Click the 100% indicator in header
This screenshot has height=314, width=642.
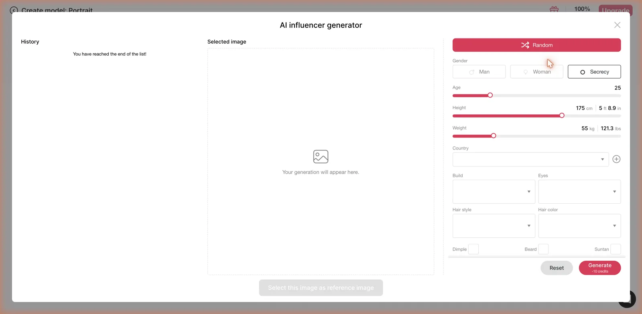point(582,9)
